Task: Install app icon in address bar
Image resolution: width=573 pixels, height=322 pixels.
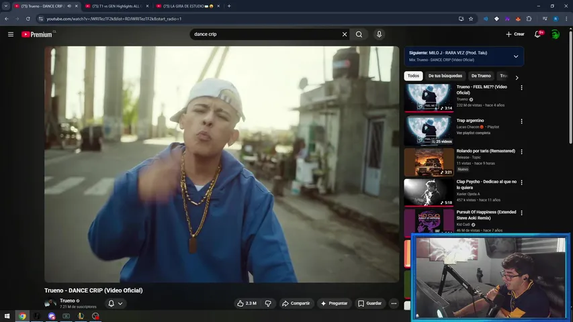Action: click(x=461, y=19)
